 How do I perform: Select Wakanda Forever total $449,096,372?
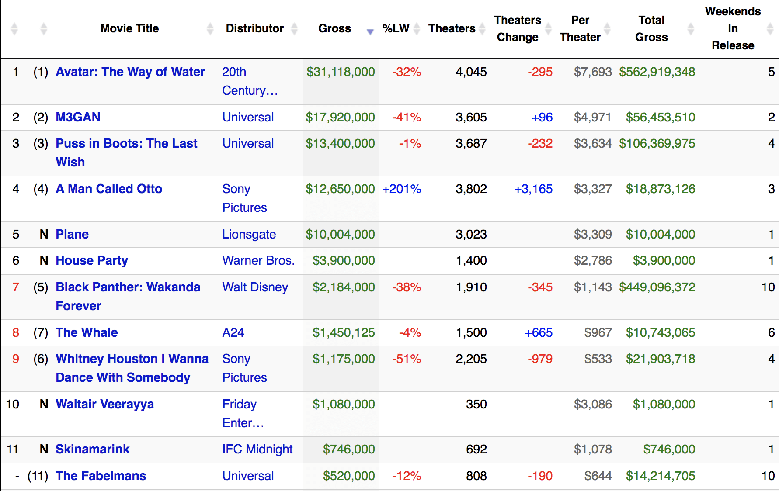pos(657,287)
